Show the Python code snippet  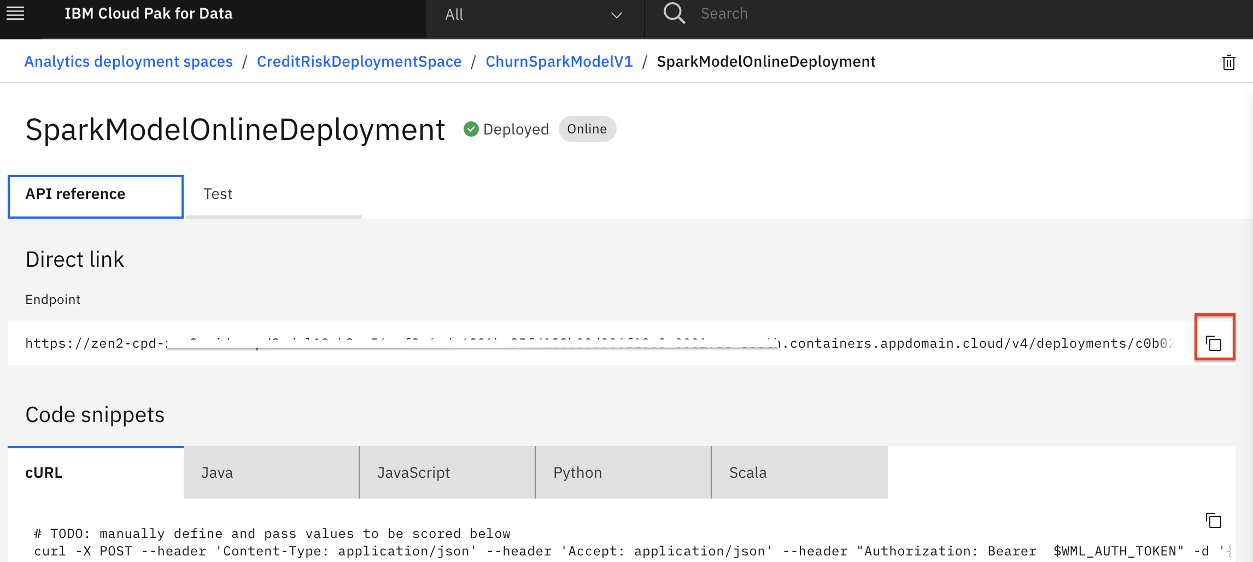pyautogui.click(x=623, y=472)
